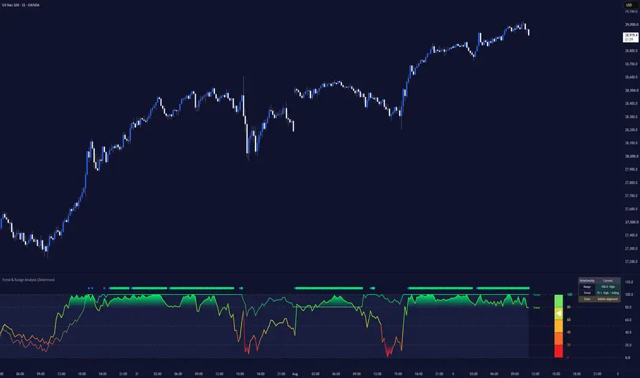Click the green top segment of gauge
Screen dimensions: 640x378
point(558,301)
